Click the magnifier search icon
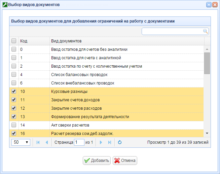The height and width of the screenshot is (174, 220). point(206,31)
